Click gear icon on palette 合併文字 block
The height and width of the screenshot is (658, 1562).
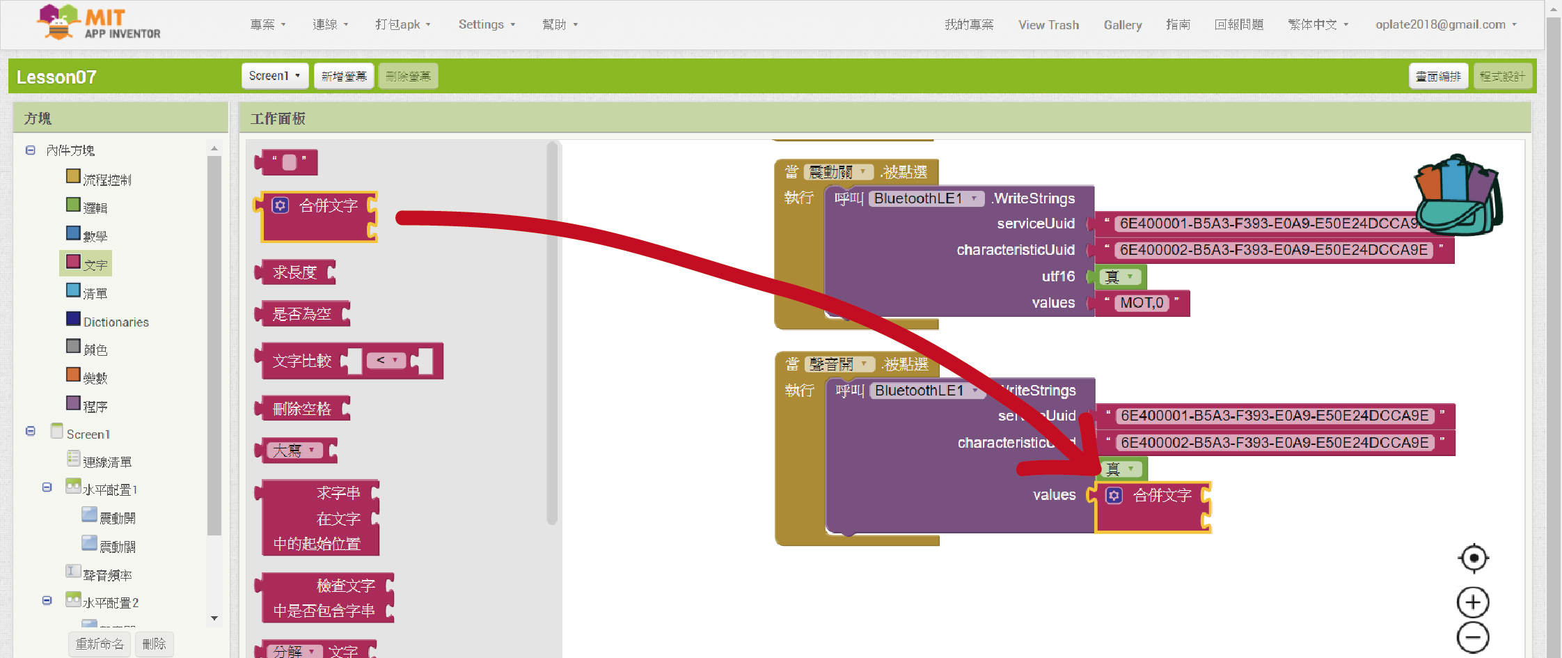click(281, 205)
